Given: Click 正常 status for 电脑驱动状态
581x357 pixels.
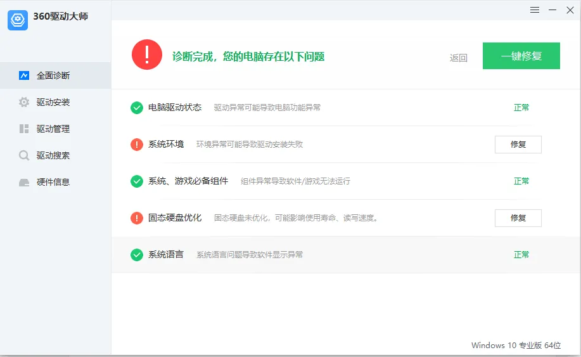Looking at the screenshot, I should [521, 108].
